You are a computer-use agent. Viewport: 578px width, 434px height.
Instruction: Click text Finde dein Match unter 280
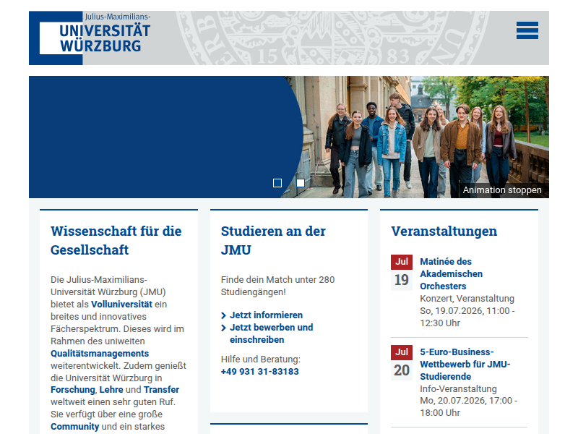[x=277, y=280]
